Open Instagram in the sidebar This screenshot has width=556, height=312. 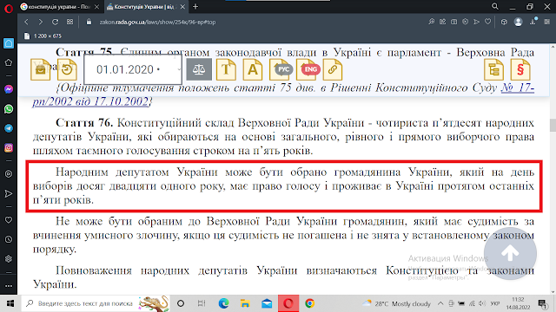(9, 147)
